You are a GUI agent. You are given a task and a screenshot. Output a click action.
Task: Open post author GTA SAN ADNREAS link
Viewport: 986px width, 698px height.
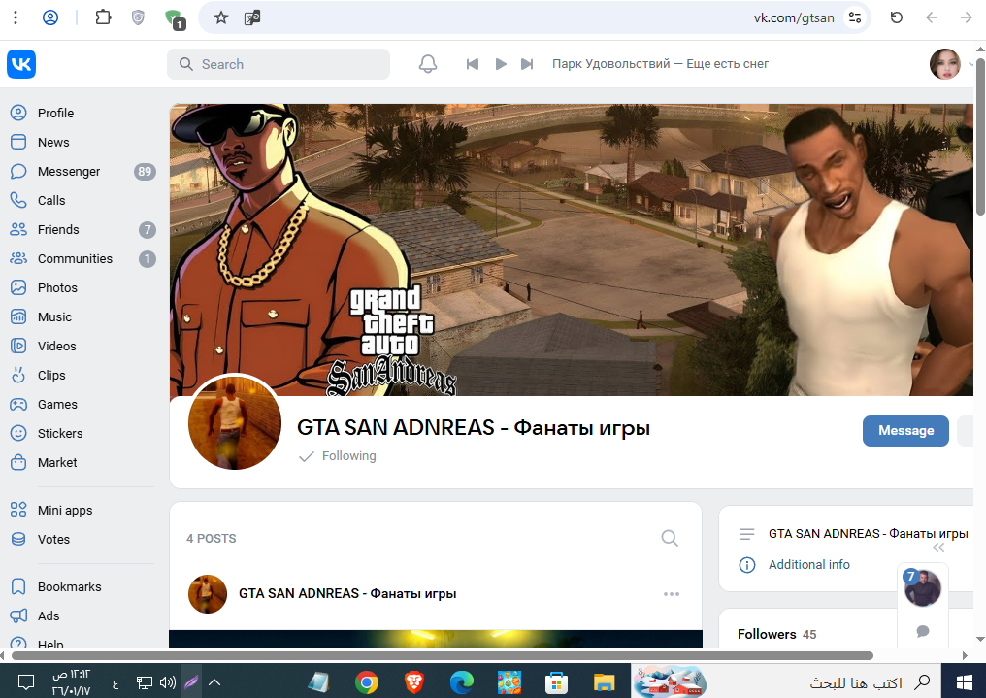pos(347,593)
